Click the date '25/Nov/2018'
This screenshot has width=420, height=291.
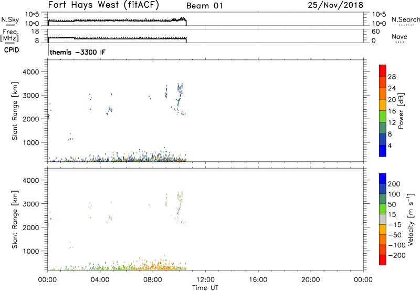pos(335,5)
